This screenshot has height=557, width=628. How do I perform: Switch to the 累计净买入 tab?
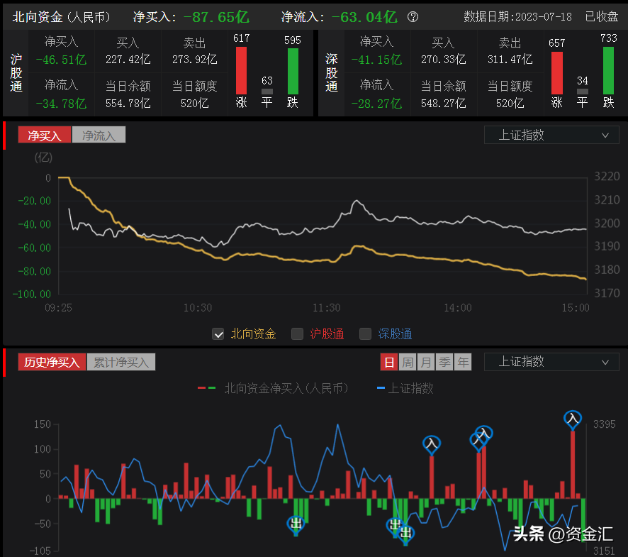[x=121, y=362]
